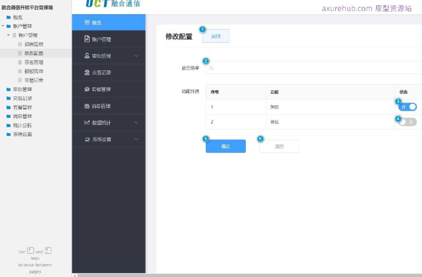The height and width of the screenshot is (277, 422).
Task: Click the folder icon of 审批管理 in left tree
Action: [8, 89]
